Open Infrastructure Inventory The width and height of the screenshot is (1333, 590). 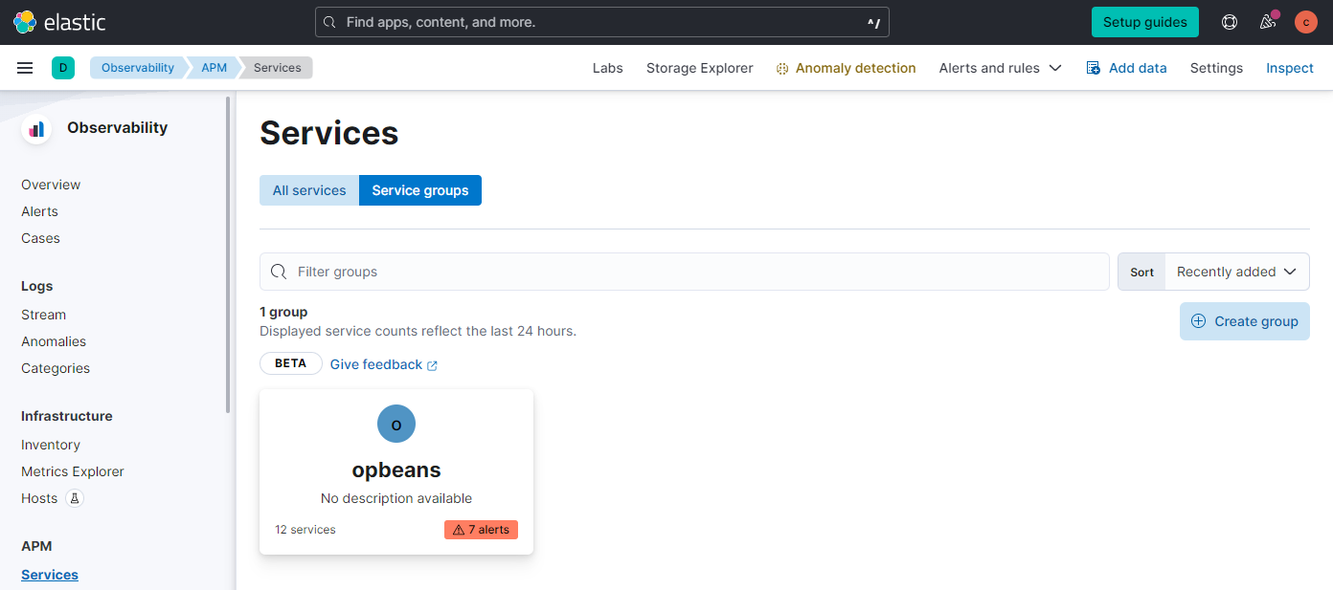pyautogui.click(x=51, y=445)
